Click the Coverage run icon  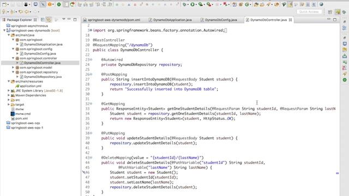[x=201, y=4]
